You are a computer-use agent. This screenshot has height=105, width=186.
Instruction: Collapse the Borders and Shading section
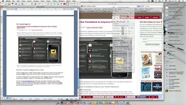pyautogui.click(x=114, y=54)
